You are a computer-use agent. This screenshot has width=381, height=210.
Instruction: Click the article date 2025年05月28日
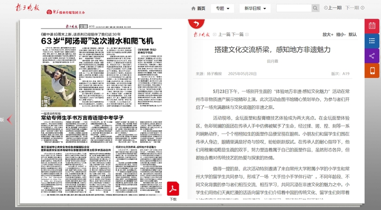(242, 73)
